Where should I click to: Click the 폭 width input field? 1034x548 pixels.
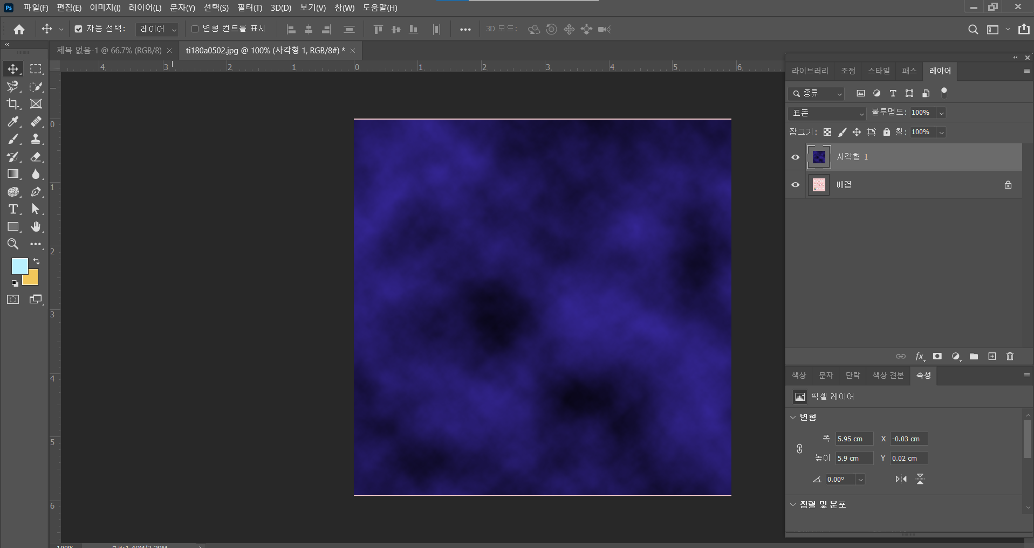[x=854, y=439]
